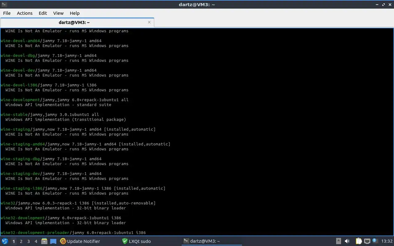Click the LXQt sudo shield icon
Viewport: 394px width, 246px height.
coord(125,241)
